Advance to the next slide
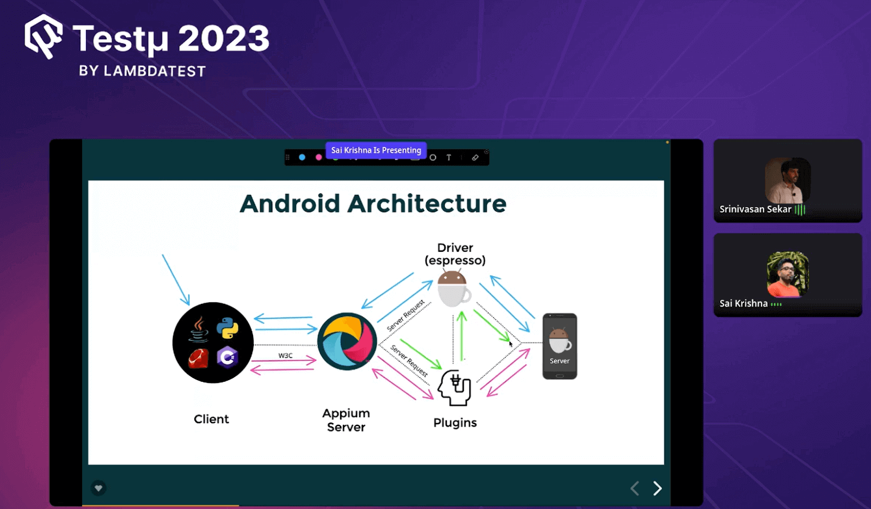 click(x=657, y=488)
